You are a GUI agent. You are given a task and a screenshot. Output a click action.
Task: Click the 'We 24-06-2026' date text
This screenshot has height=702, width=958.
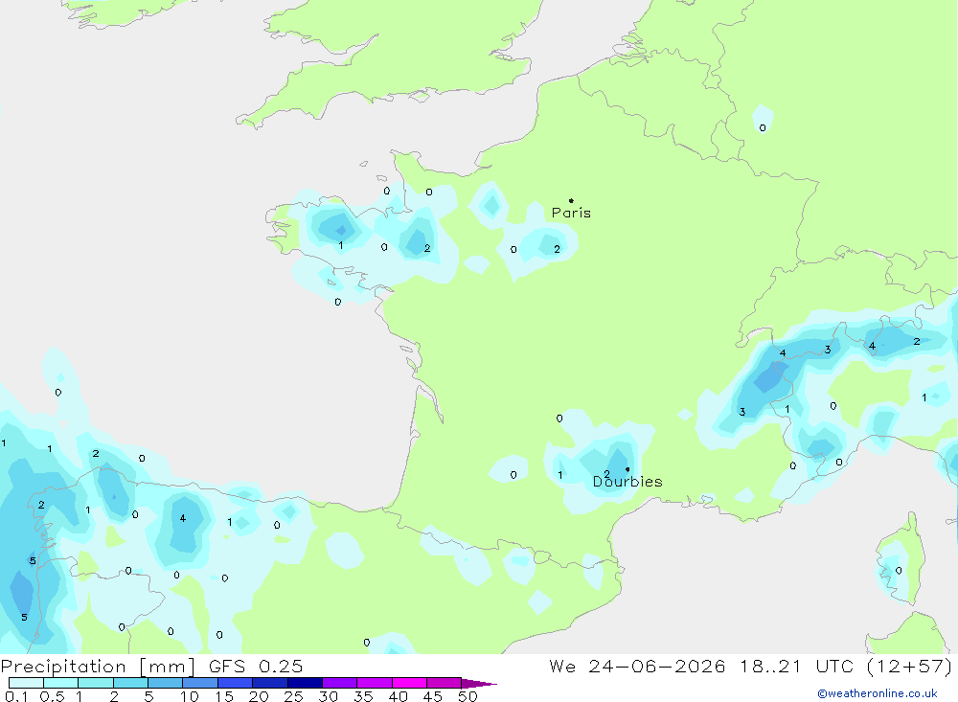[x=637, y=666]
